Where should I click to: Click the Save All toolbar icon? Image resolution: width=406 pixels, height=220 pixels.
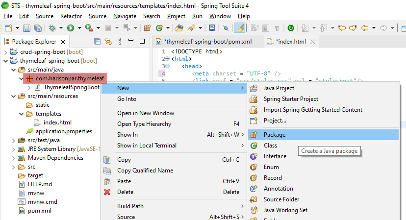point(38,28)
